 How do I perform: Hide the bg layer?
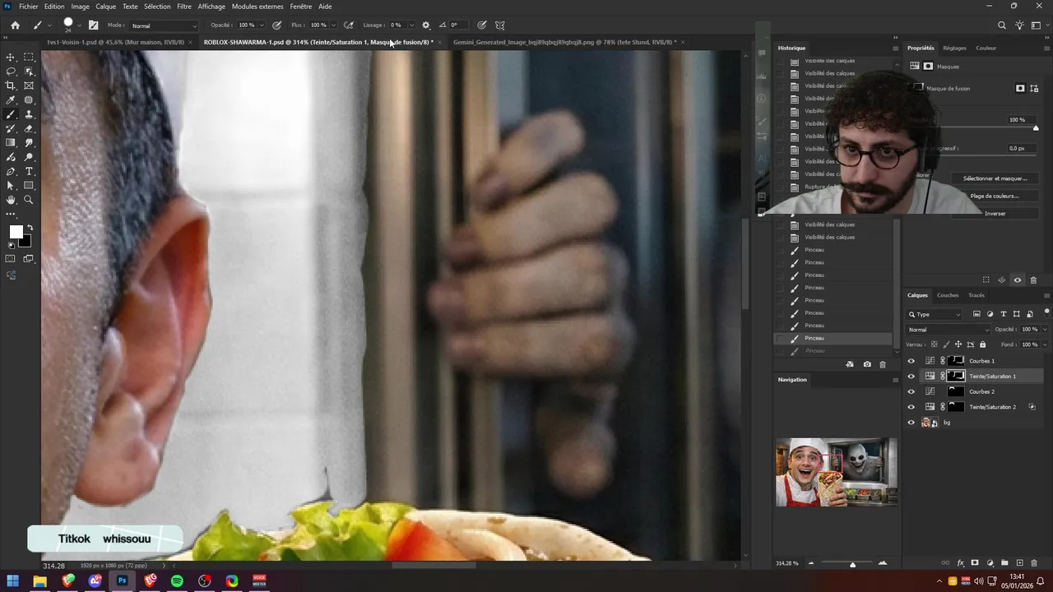click(x=911, y=423)
